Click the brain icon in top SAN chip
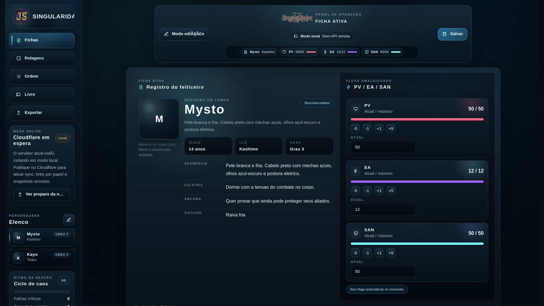 [x=367, y=52]
